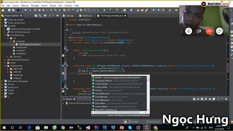Open the Window menu

tap(68, 6)
